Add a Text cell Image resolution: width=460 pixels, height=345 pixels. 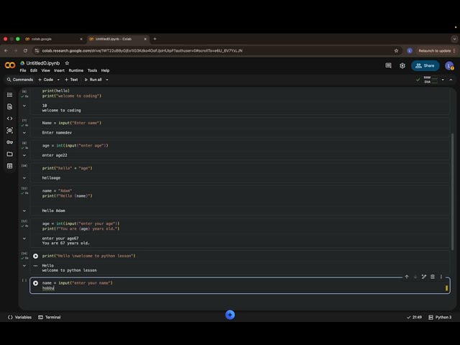click(71, 80)
